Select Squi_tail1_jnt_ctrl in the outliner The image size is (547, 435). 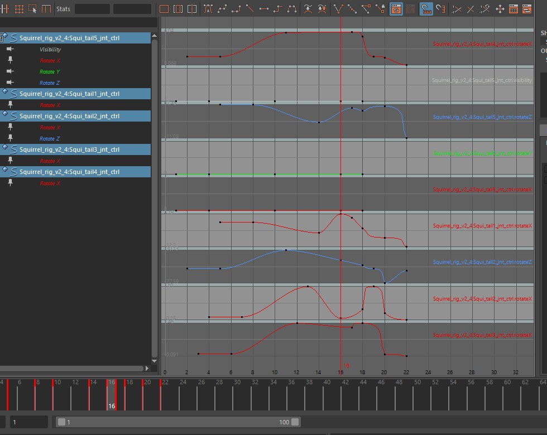click(75, 94)
